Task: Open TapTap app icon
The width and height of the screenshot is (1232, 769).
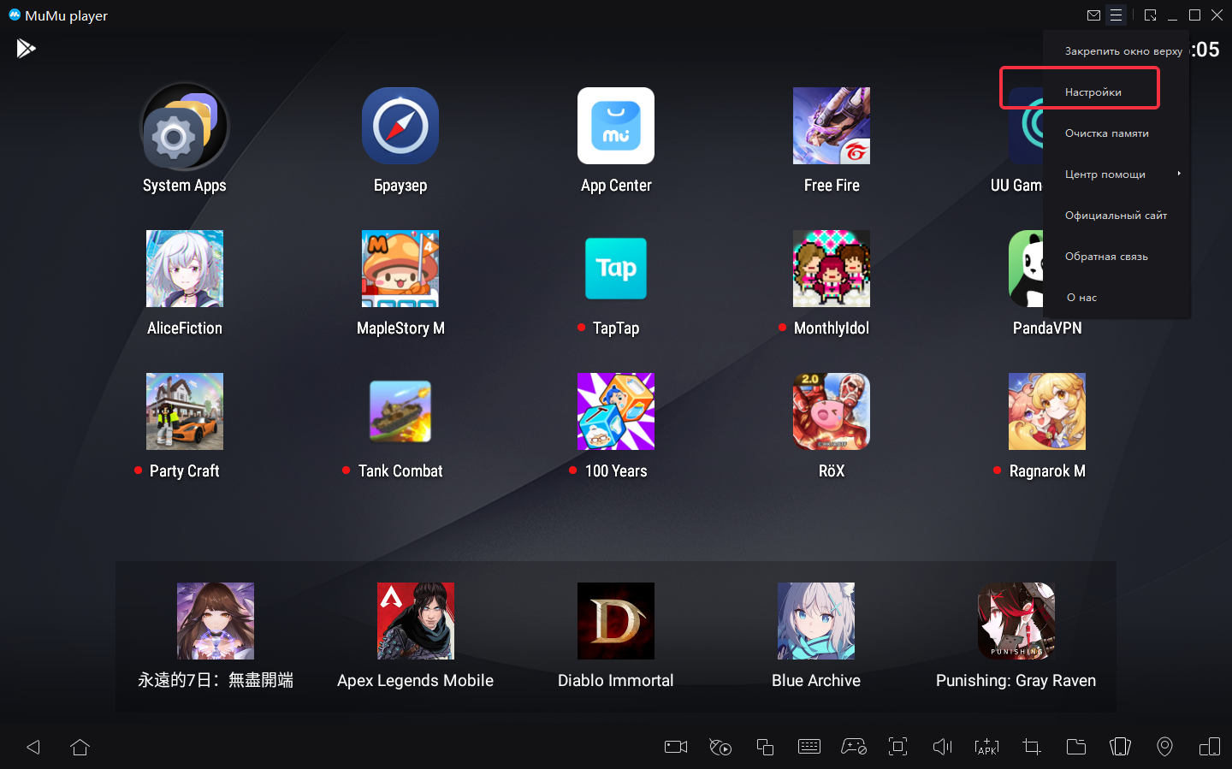Action: (616, 269)
